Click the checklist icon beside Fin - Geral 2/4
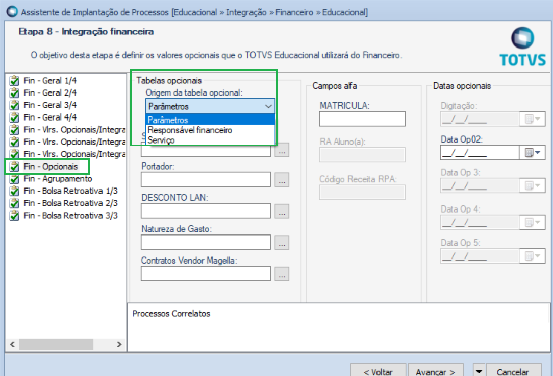Viewport: 553px width, 376px height. 14,93
